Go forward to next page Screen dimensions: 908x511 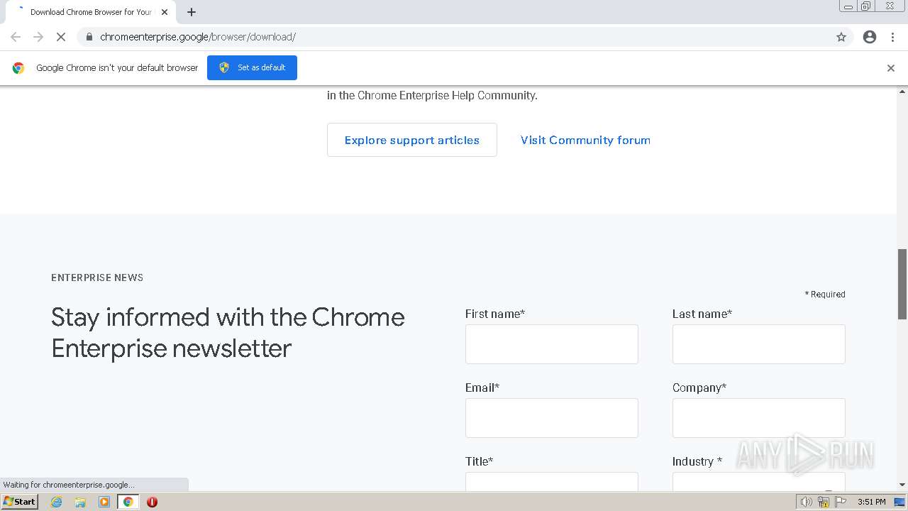(x=38, y=37)
